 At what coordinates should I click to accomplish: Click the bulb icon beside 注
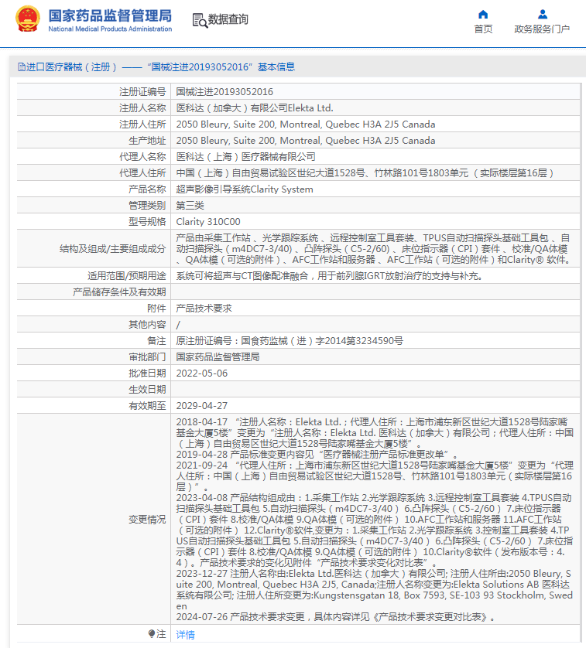(152, 633)
